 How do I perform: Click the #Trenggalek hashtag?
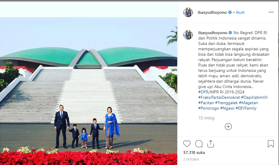pos(226,103)
